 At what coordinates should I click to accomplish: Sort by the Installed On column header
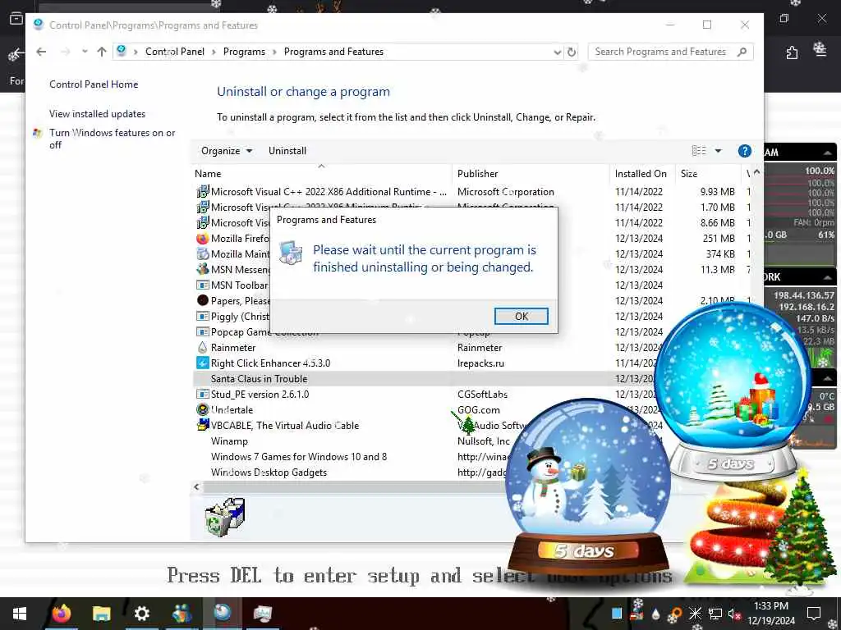point(641,174)
